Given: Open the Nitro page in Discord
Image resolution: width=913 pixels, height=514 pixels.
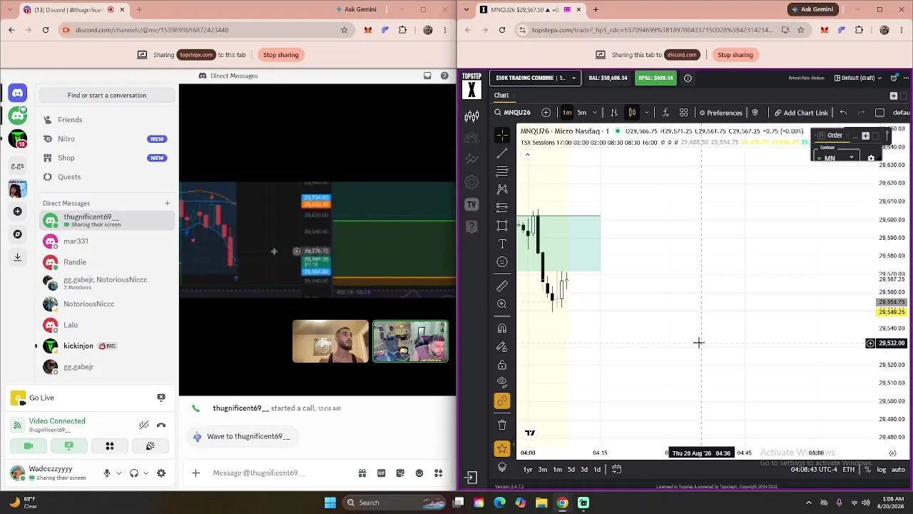Looking at the screenshot, I should click(x=107, y=139).
